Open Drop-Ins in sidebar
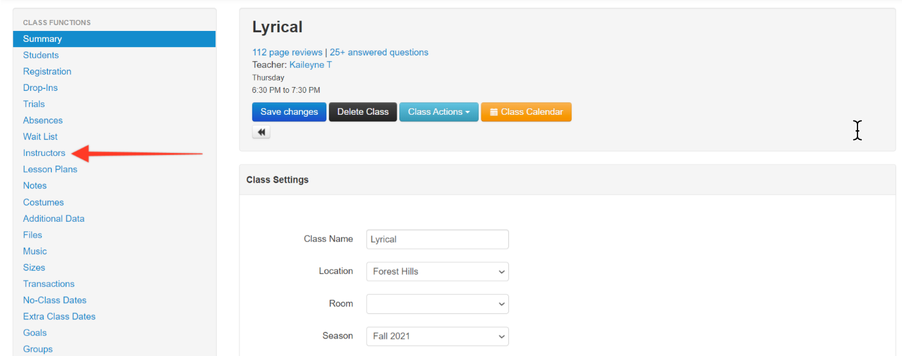902x356 pixels. (40, 88)
